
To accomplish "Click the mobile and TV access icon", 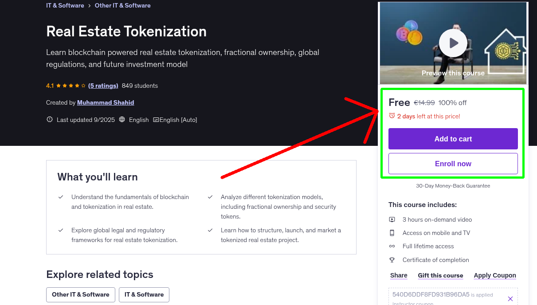I will tap(392, 233).
